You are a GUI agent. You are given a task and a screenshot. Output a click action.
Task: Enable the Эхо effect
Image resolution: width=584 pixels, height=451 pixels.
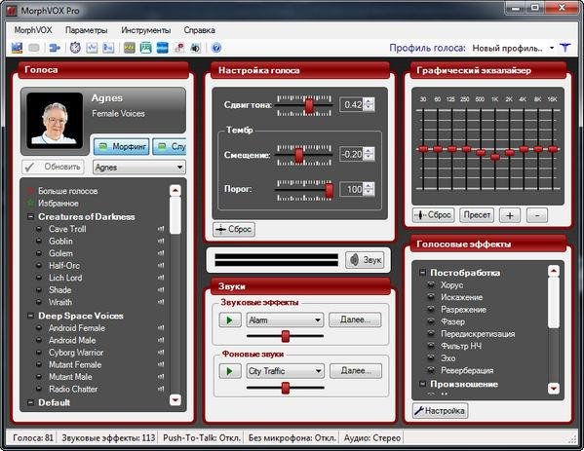431,358
